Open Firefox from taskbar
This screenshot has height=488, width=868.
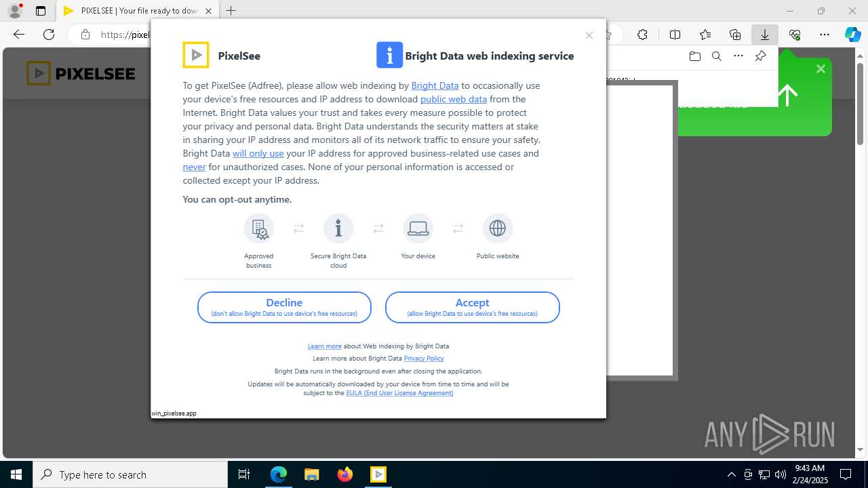345,474
